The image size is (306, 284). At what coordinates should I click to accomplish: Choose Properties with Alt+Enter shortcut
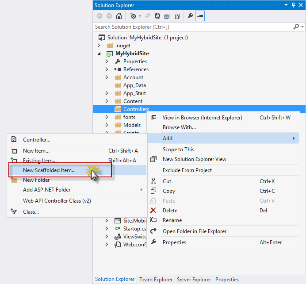tap(223, 242)
